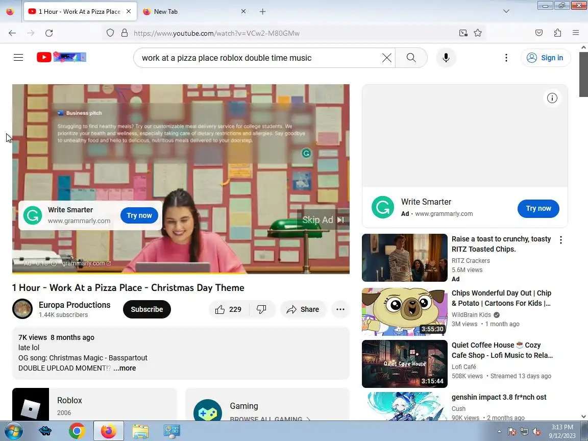The width and height of the screenshot is (588, 441).
Task: Share the video
Action: 303,309
